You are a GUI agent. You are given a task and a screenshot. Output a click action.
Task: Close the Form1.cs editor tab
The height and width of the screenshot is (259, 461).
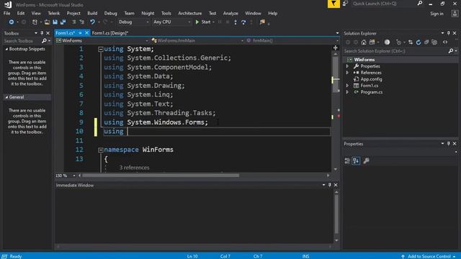tap(86, 33)
